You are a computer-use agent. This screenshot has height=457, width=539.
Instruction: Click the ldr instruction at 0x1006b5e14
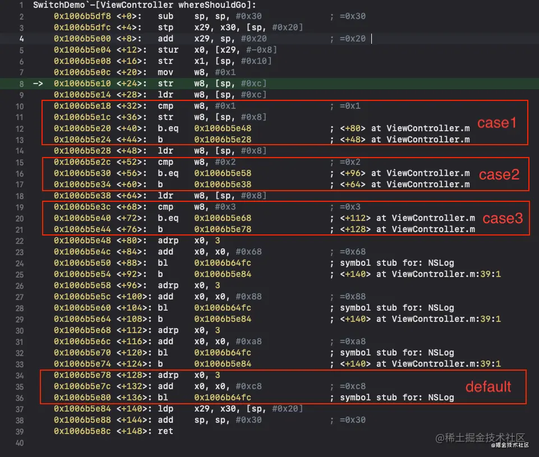(165, 95)
